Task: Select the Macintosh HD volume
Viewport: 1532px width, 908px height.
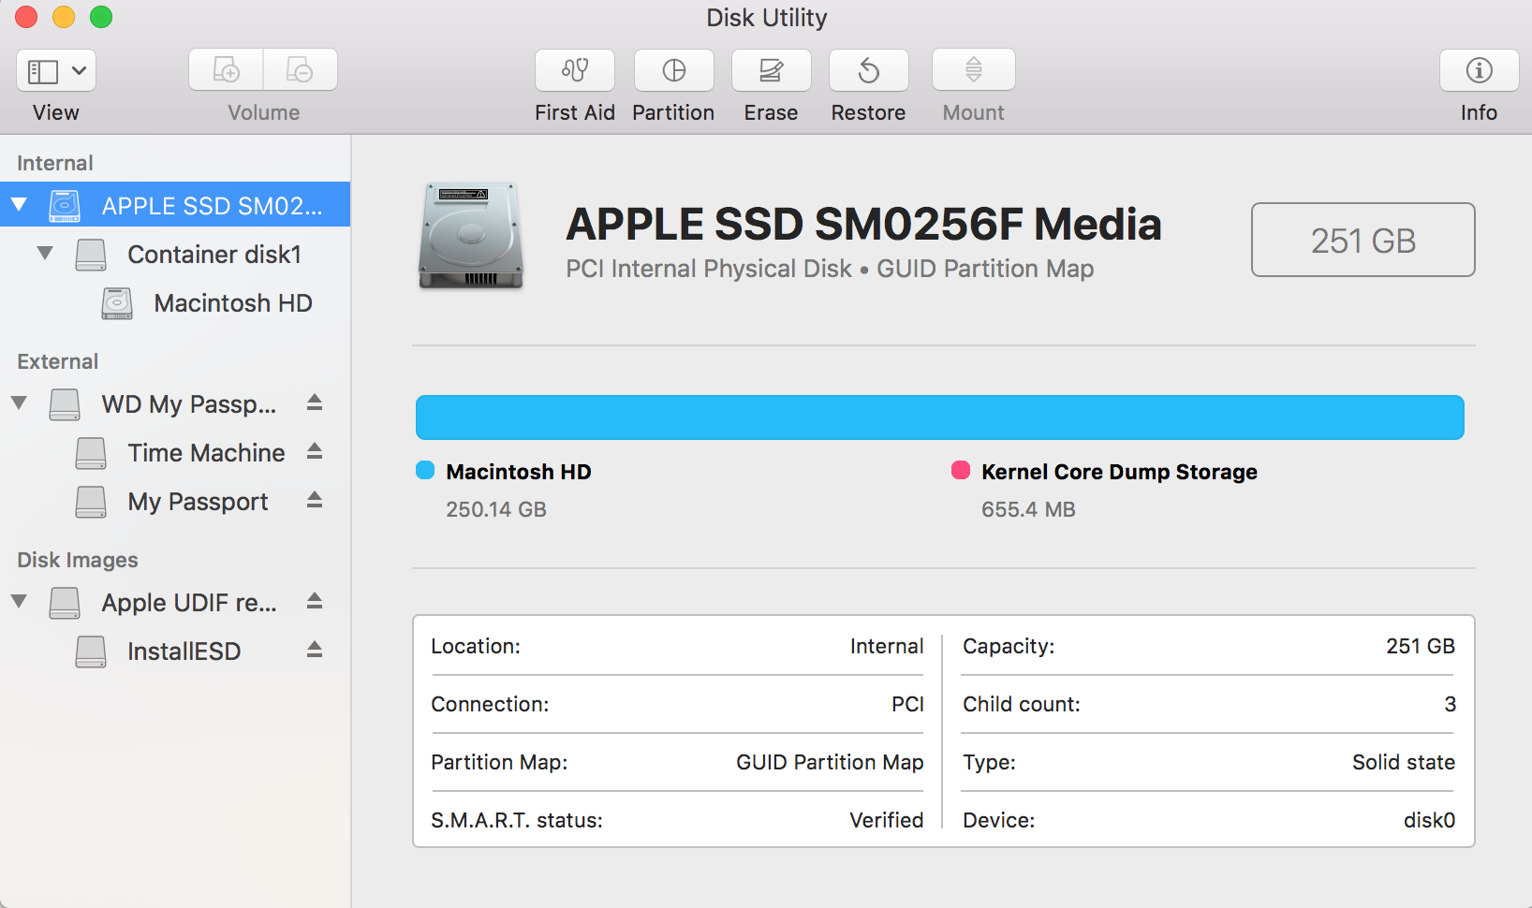Action: (x=175, y=303)
